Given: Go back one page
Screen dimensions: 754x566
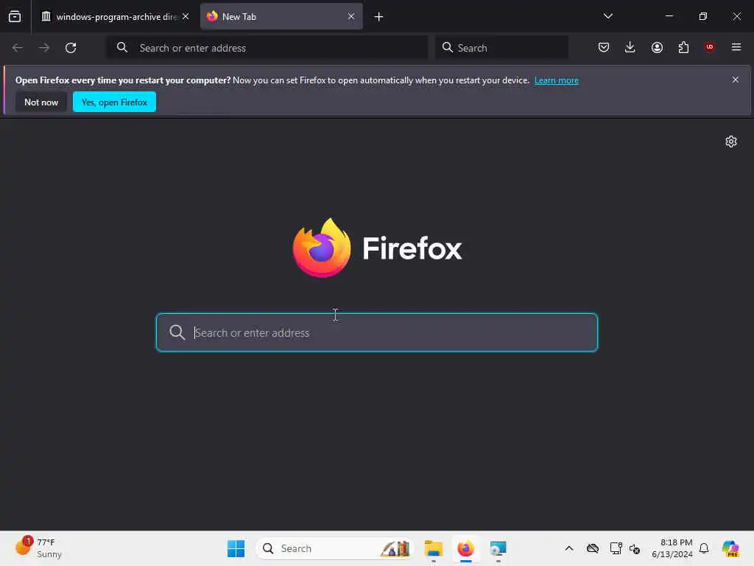Looking at the screenshot, I should [x=18, y=48].
